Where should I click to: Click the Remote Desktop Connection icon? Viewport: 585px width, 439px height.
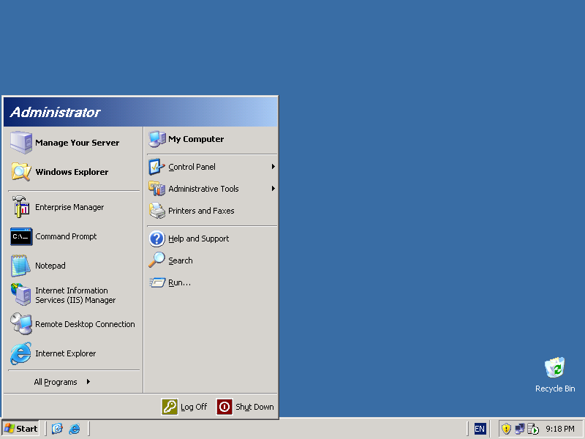click(x=21, y=324)
